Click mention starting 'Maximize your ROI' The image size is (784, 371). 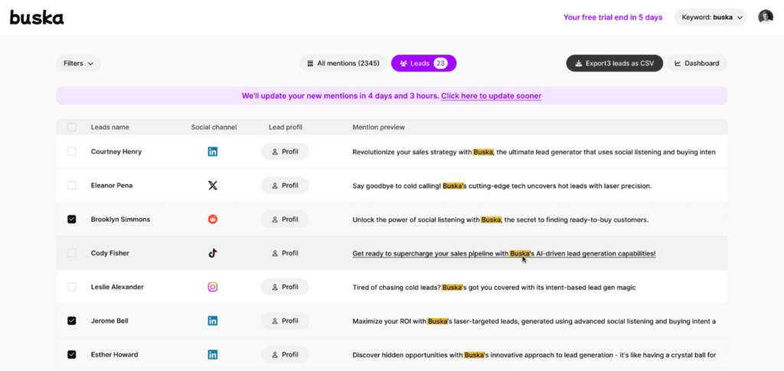pos(534,321)
